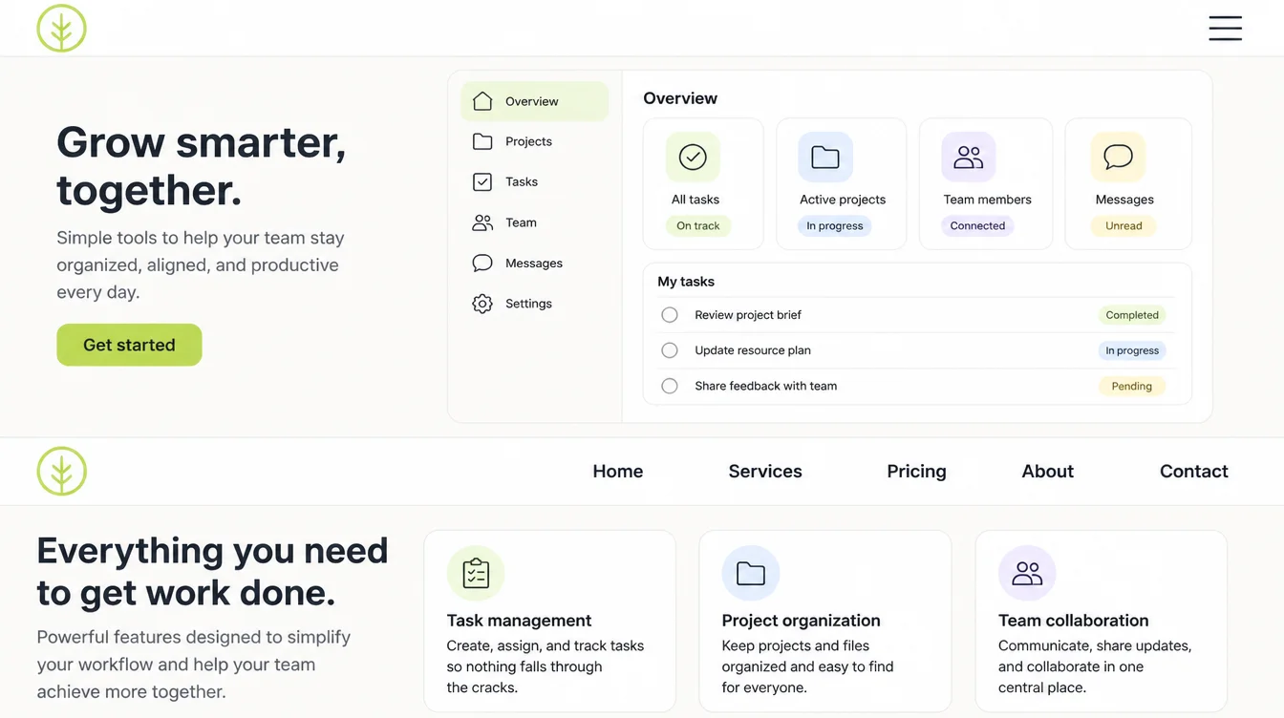This screenshot has width=1284, height=718.
Task: Click the Team collaboration people icon
Action: 1027,573
